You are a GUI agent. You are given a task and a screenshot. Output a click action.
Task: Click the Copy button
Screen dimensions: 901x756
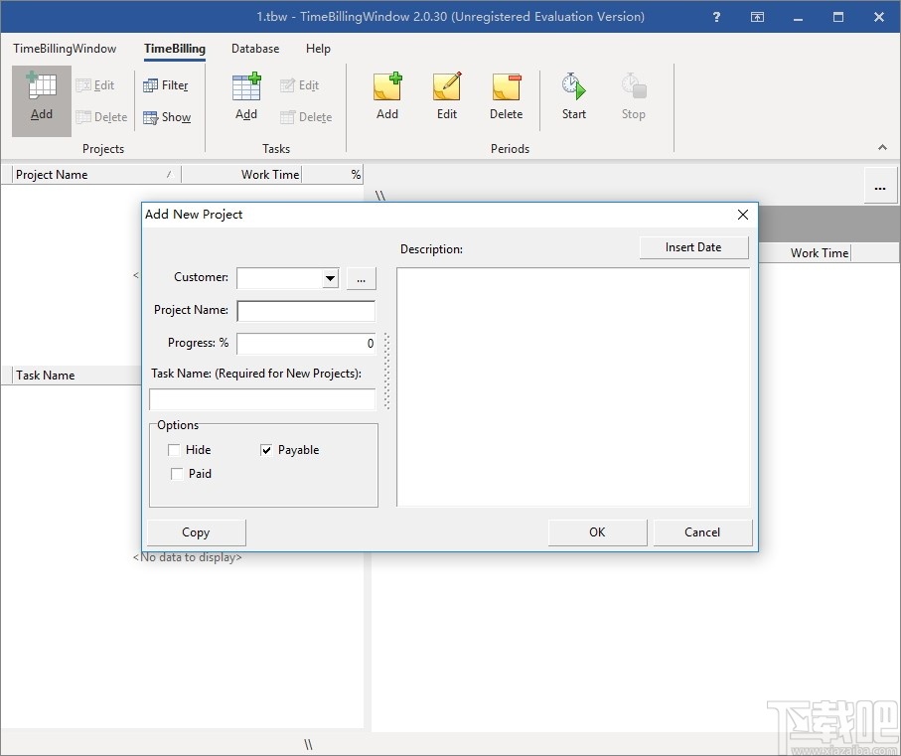pyautogui.click(x=196, y=531)
